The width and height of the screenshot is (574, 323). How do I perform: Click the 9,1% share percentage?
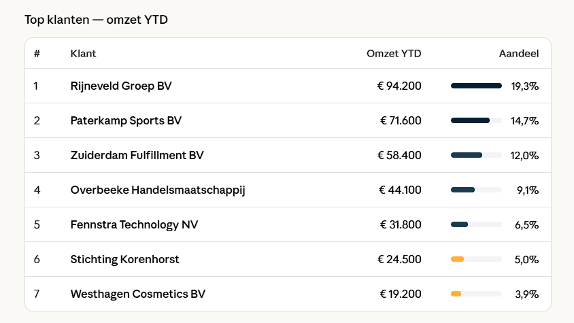(527, 190)
